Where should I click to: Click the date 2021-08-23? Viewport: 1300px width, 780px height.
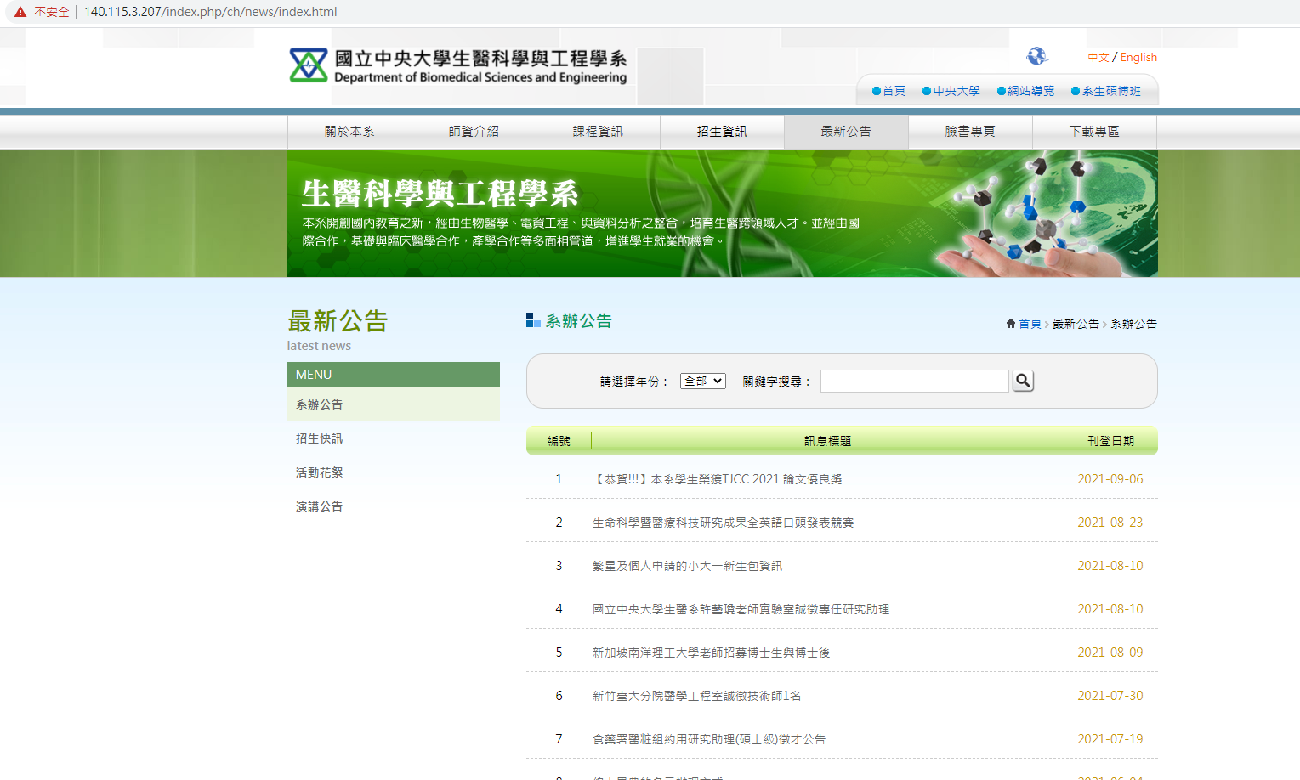tap(1110, 523)
